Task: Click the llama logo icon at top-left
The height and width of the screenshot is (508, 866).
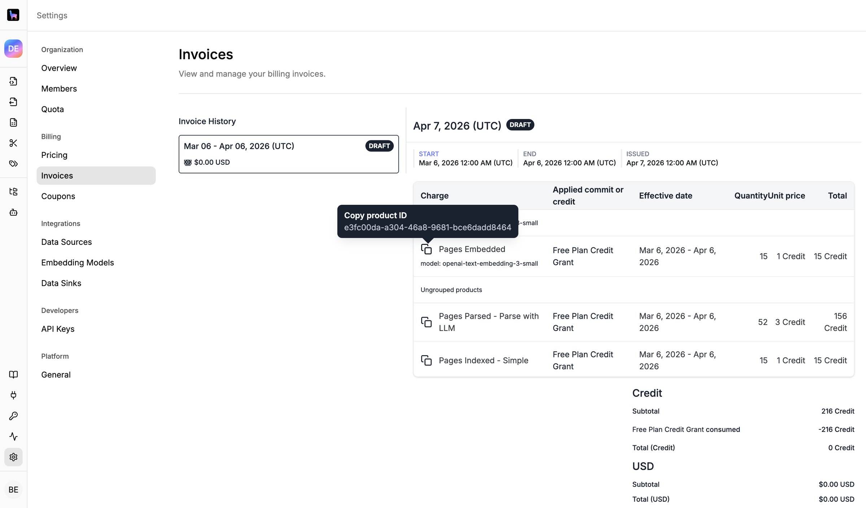Action: [13, 15]
